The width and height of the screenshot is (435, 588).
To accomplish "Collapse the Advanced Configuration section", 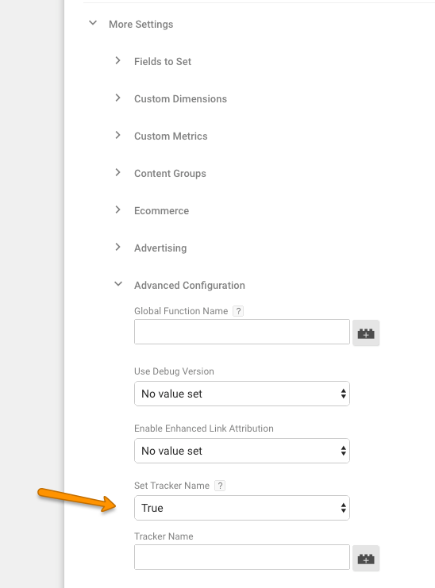I will point(118,284).
